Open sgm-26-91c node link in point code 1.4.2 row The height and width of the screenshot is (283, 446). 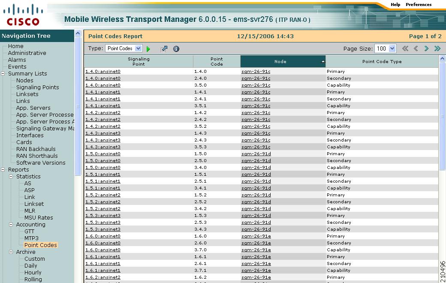coord(256,113)
